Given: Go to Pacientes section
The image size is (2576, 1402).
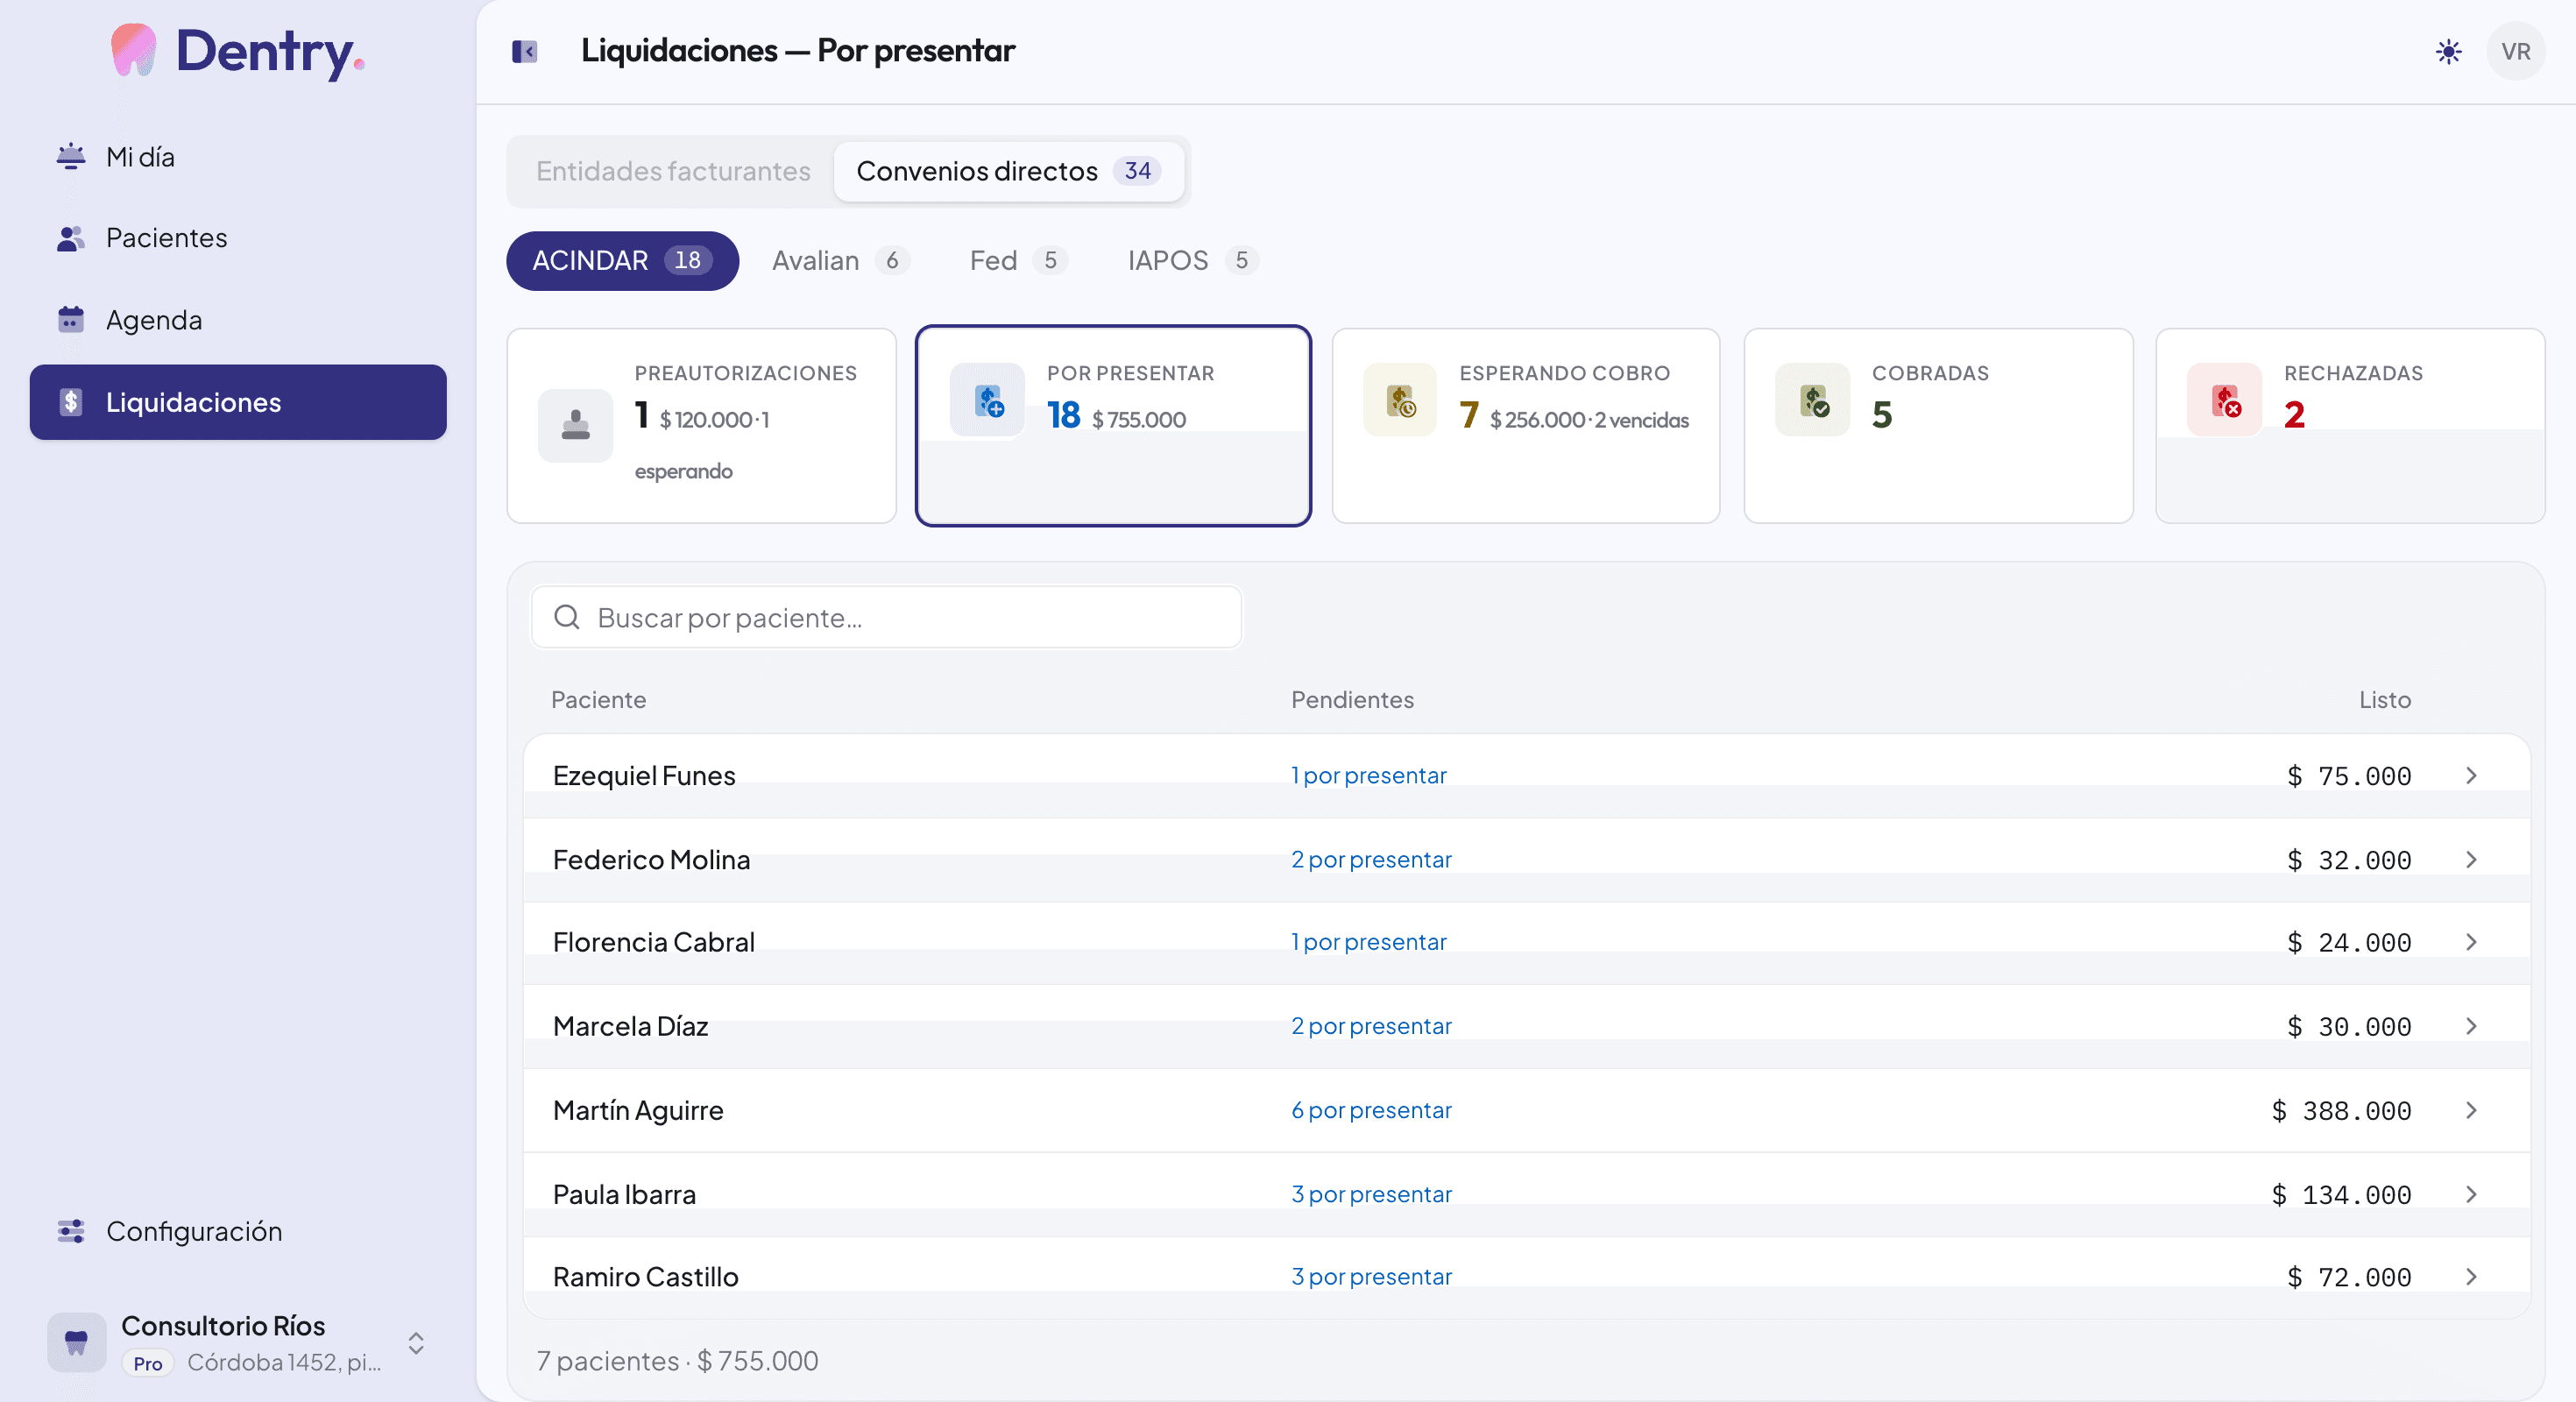Looking at the screenshot, I should pos(238,238).
